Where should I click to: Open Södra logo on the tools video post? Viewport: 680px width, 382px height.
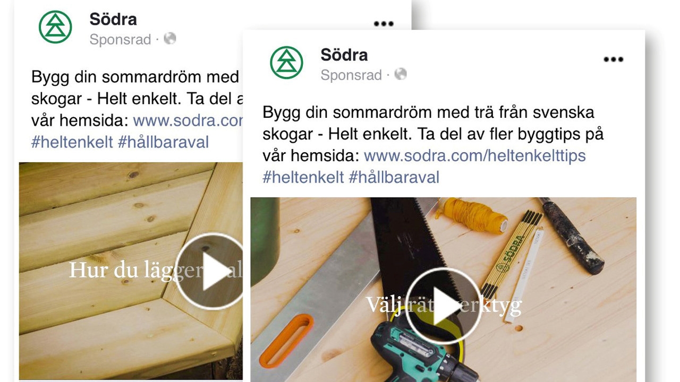point(286,63)
